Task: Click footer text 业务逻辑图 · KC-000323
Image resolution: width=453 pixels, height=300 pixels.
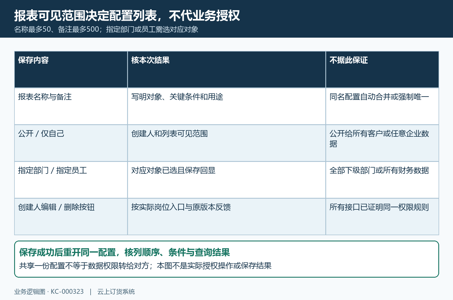Action: click(x=49, y=292)
